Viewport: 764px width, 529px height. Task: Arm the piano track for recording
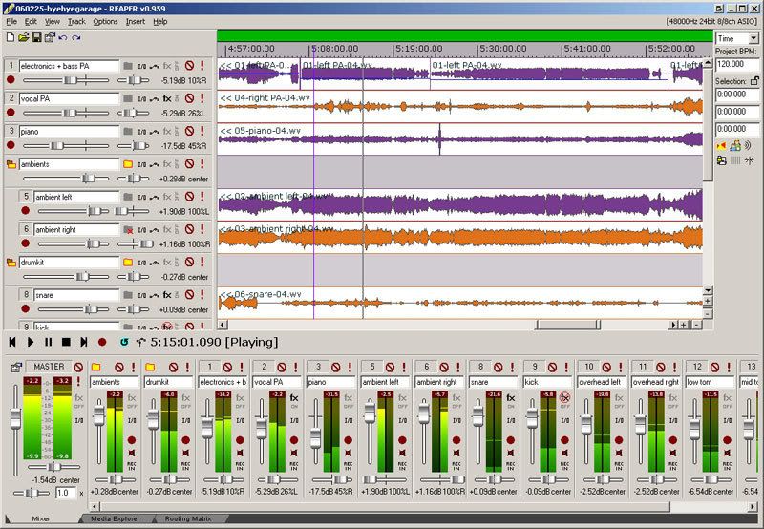pyautogui.click(x=11, y=146)
